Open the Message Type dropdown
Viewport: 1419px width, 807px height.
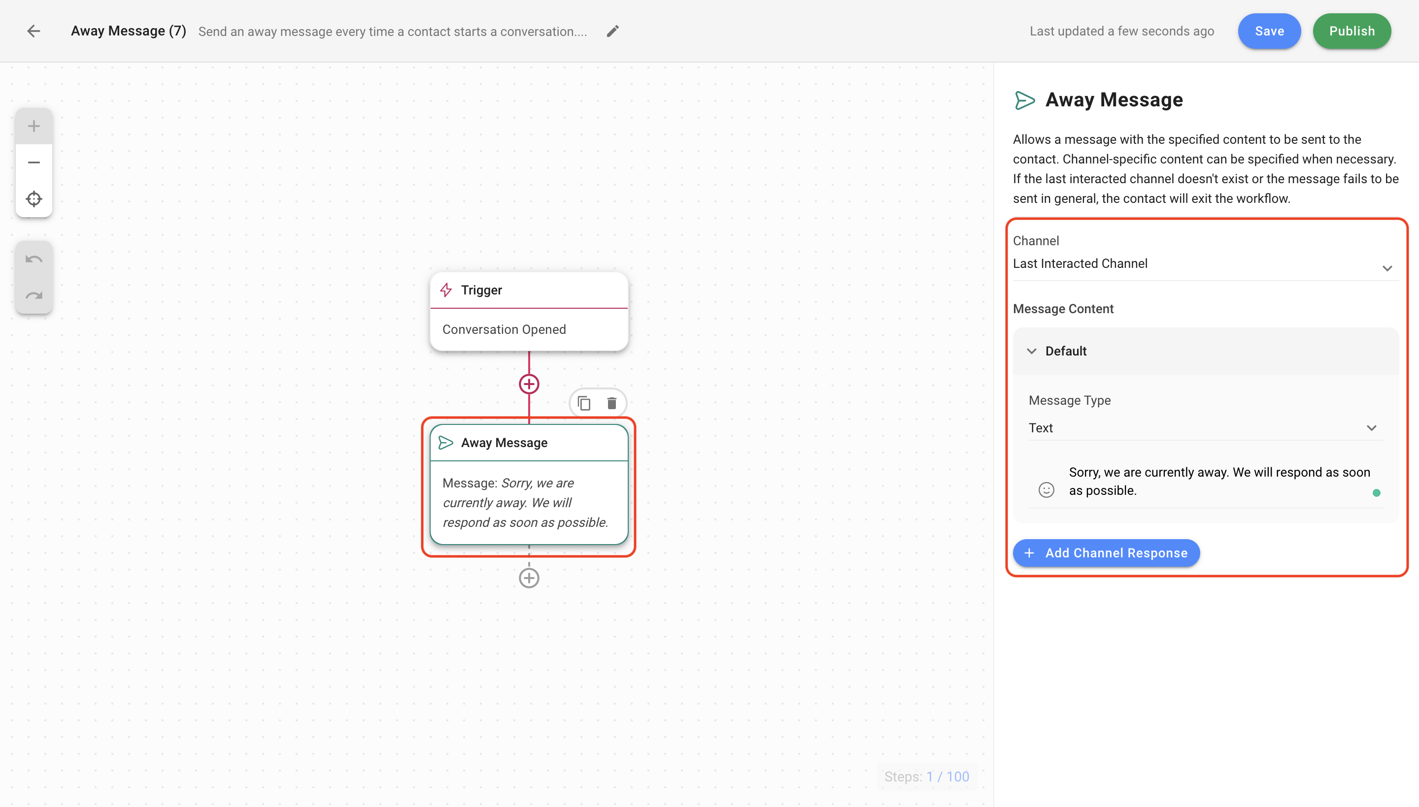pos(1204,428)
